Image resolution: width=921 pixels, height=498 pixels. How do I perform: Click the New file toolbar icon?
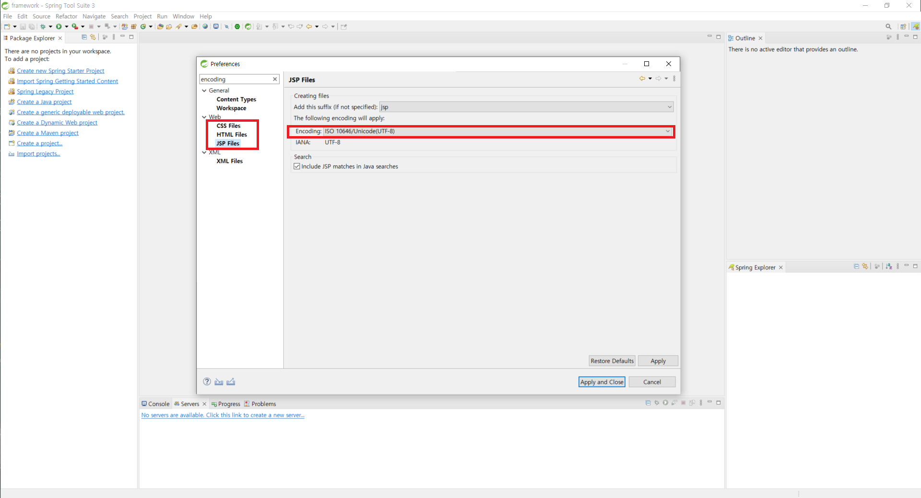7,26
